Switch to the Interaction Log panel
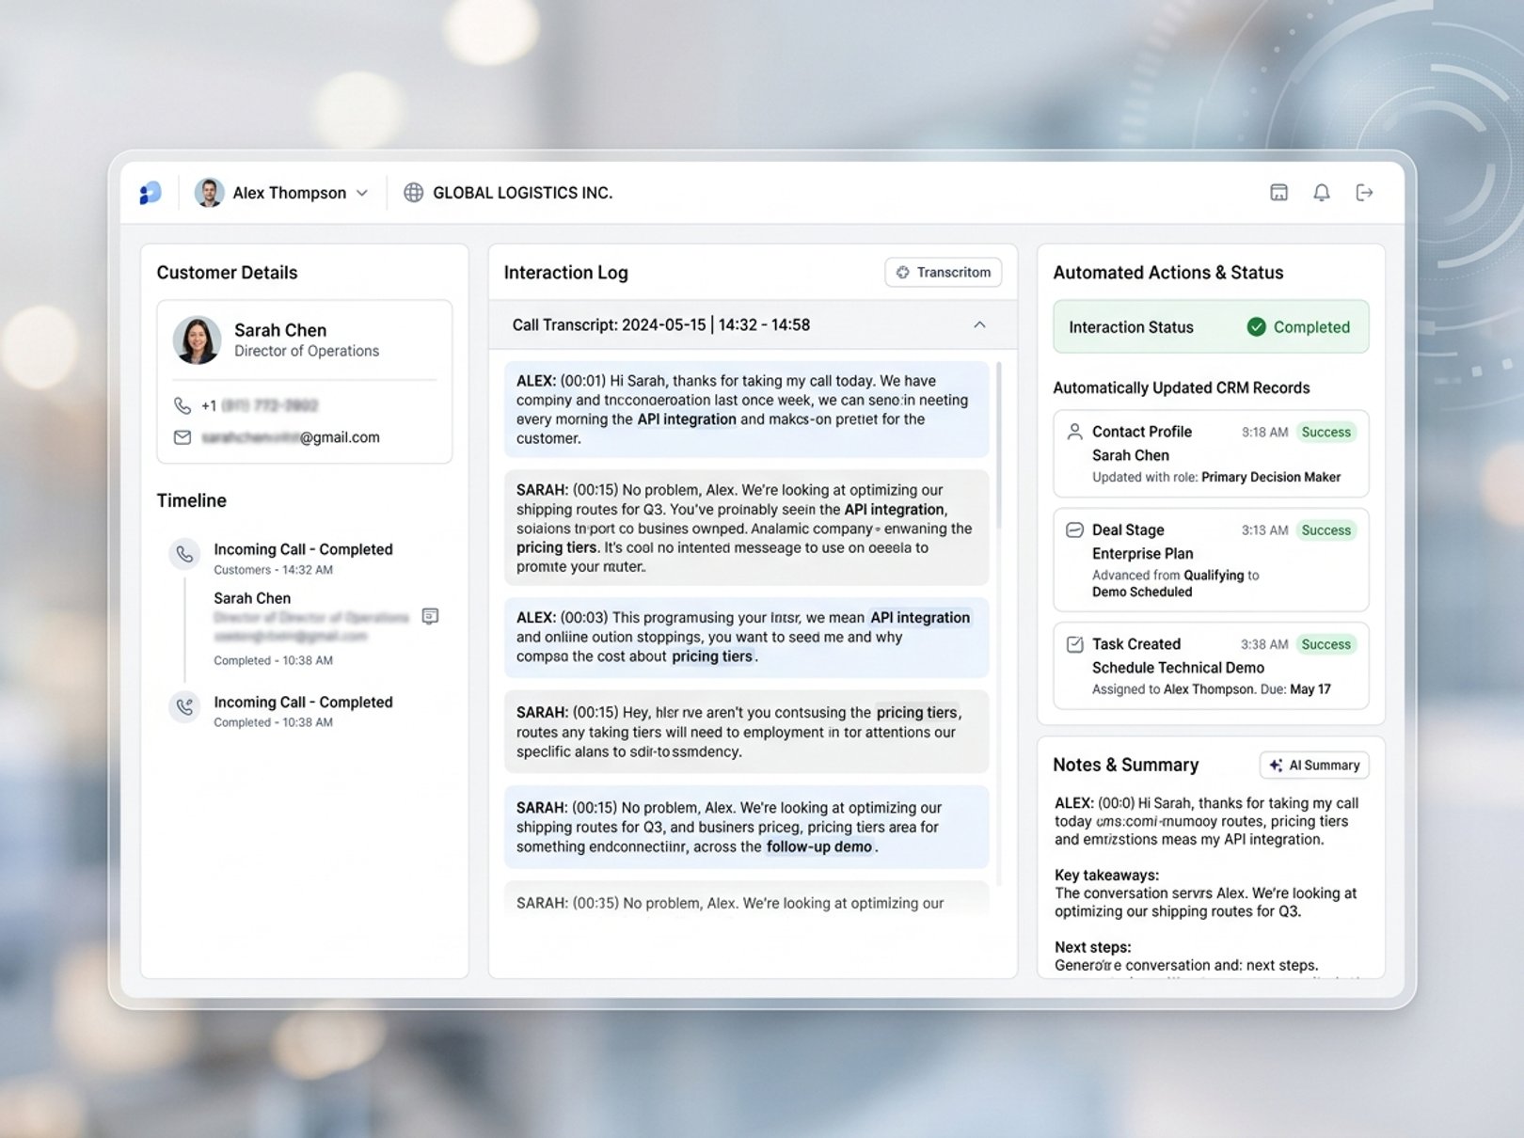This screenshot has height=1138, width=1524. click(564, 273)
